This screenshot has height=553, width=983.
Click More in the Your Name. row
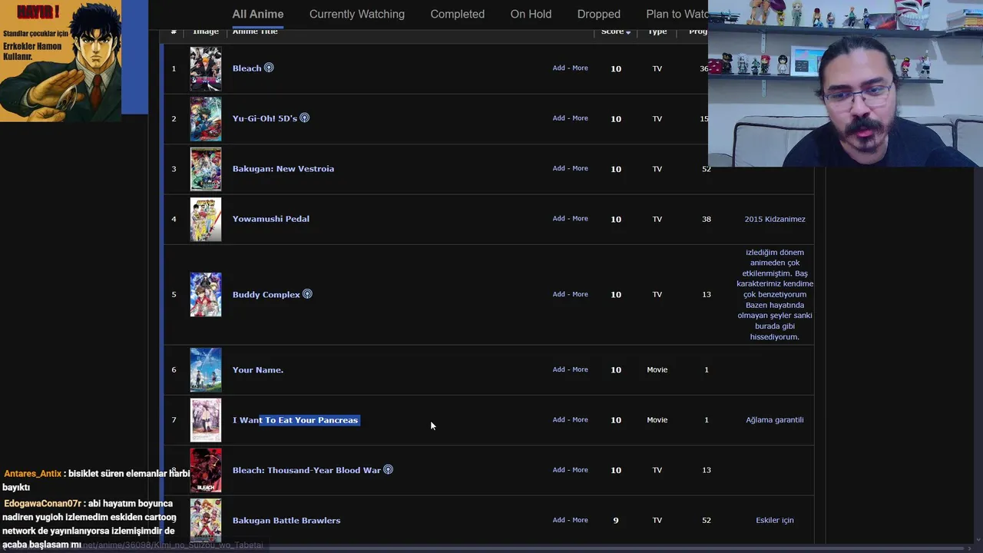[x=580, y=369]
